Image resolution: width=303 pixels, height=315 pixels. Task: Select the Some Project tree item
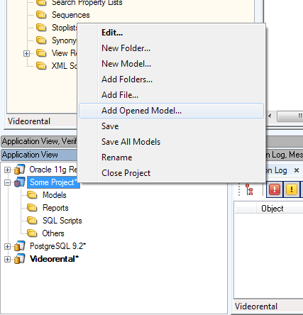pos(53,182)
